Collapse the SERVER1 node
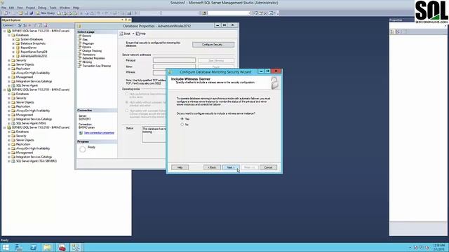The image size is (449, 252). (x=5, y=31)
